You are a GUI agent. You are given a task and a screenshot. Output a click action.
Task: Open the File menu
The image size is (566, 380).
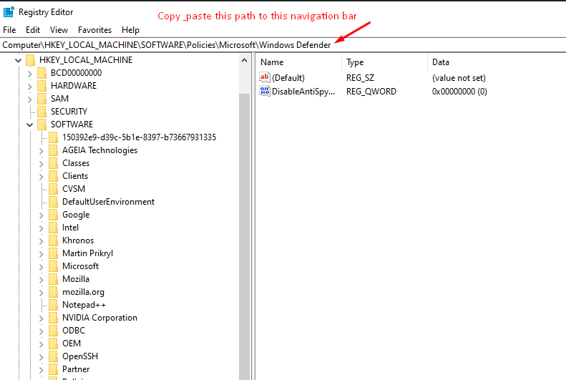click(9, 30)
